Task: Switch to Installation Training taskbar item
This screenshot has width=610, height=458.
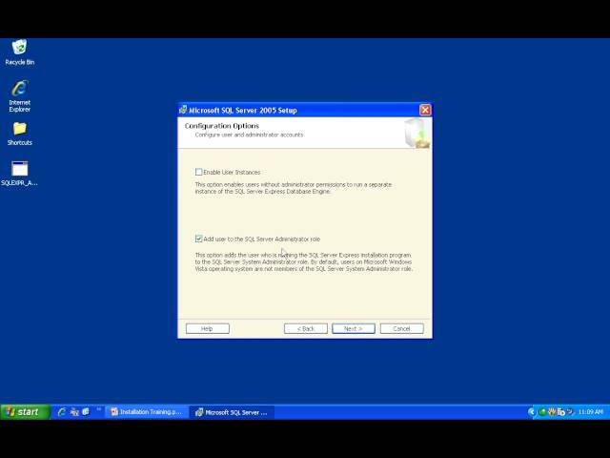Action: tap(147, 411)
